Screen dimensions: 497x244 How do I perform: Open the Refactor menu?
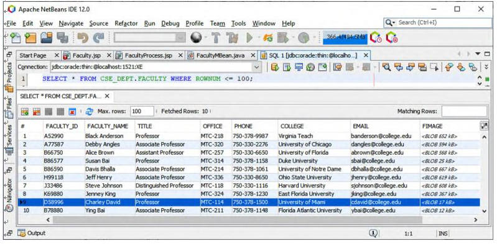(126, 24)
